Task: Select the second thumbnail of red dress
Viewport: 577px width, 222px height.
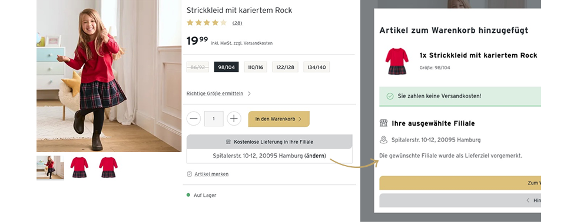Action: pyautogui.click(x=79, y=168)
